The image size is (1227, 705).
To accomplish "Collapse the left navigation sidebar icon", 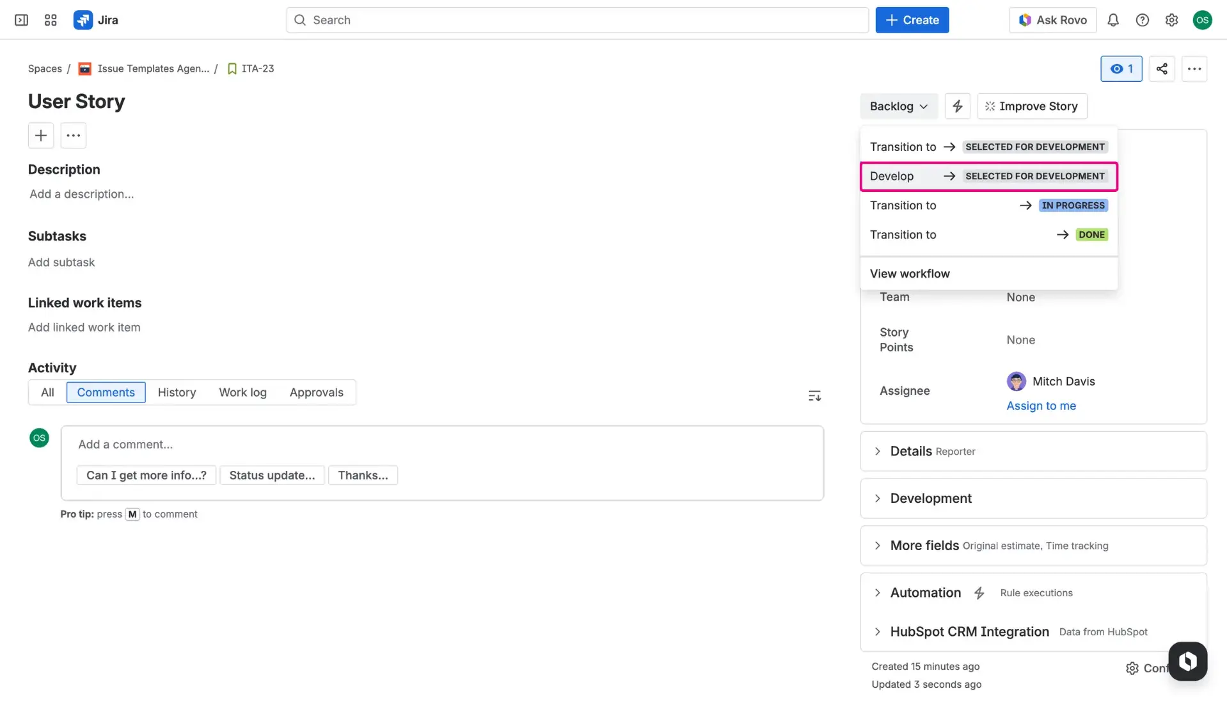I will 21,20.
